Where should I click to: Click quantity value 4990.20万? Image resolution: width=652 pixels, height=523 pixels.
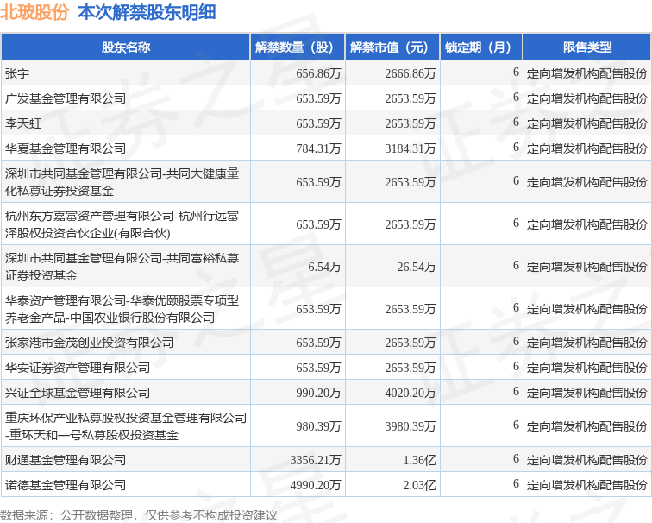click(316, 485)
